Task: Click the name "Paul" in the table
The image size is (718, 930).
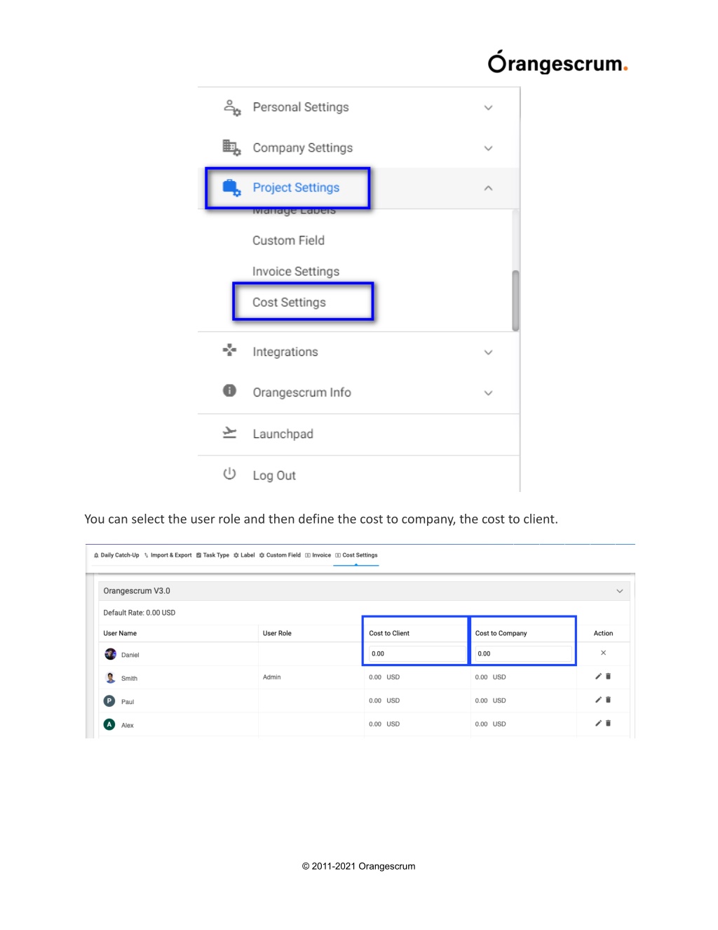Action: [x=128, y=702]
